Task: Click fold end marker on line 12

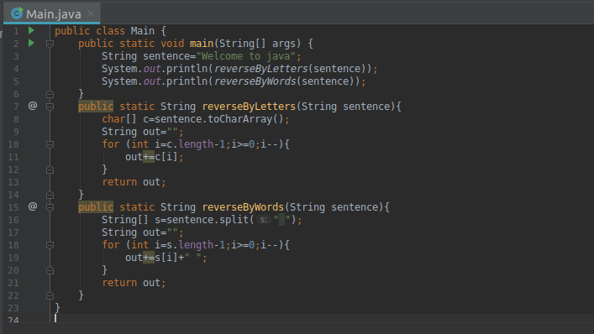Action: pos(50,170)
